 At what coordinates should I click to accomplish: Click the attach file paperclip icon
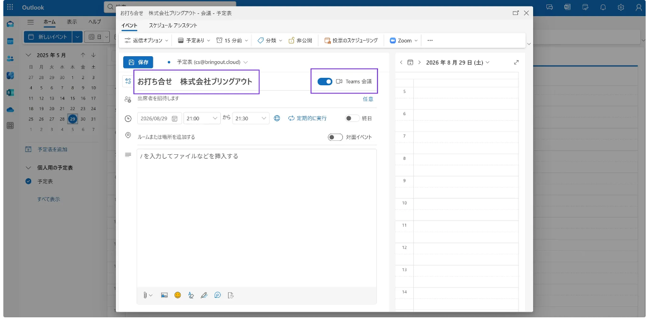pos(146,295)
